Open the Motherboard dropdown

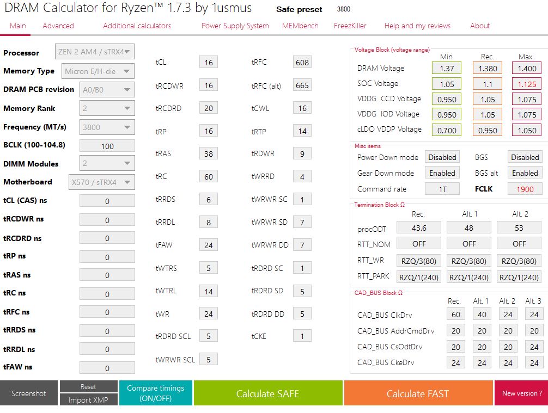[x=102, y=182]
